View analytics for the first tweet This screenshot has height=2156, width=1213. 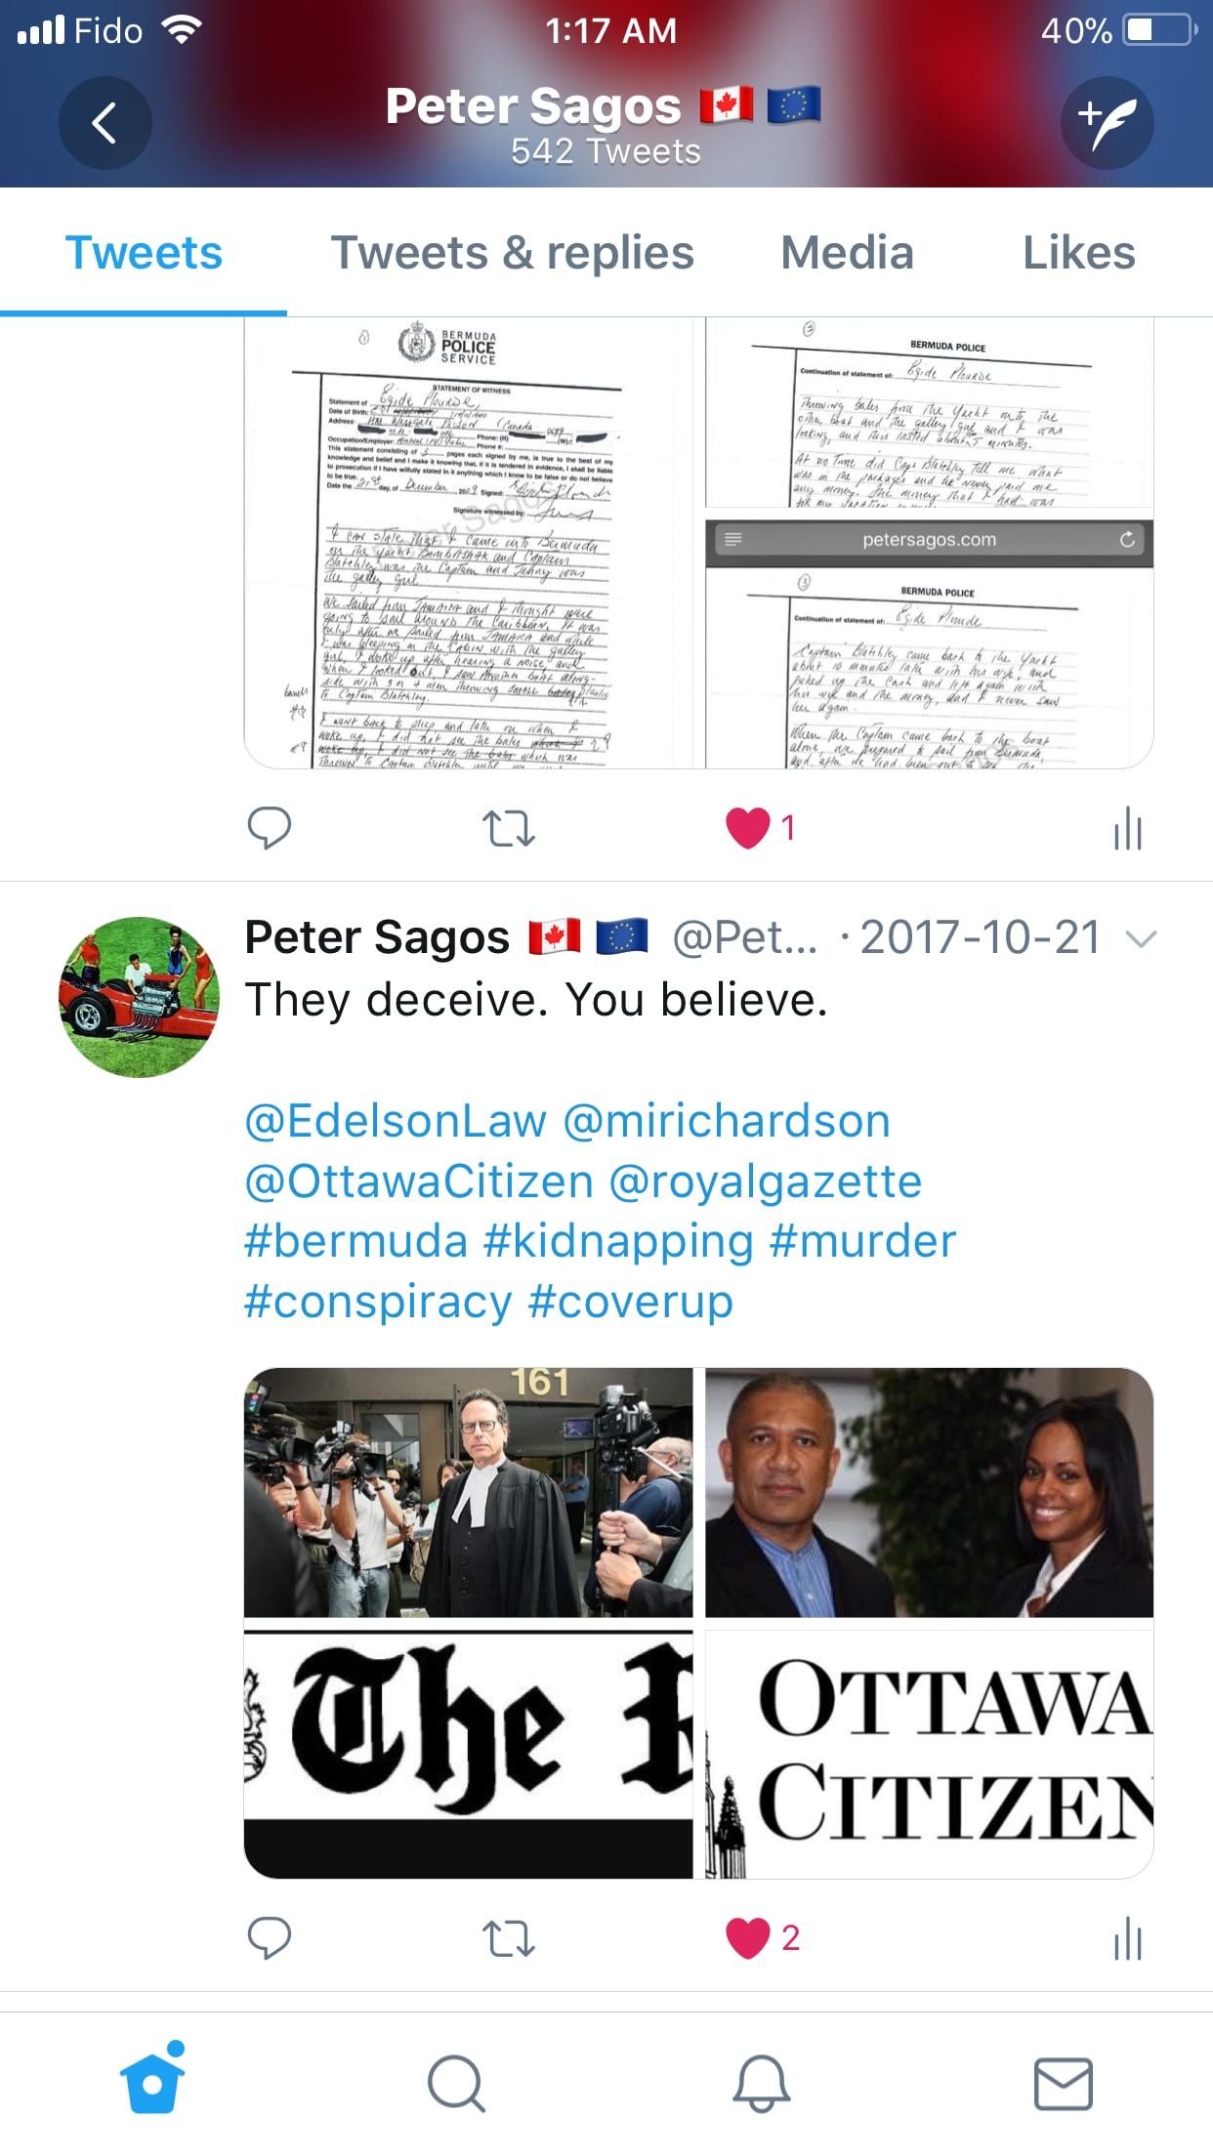click(1128, 828)
